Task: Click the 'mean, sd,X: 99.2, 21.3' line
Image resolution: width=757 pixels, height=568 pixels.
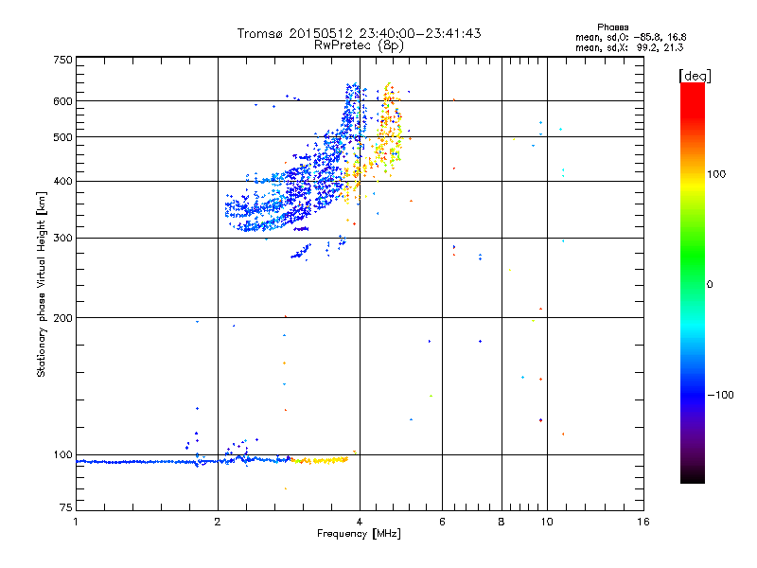Action: (629, 47)
